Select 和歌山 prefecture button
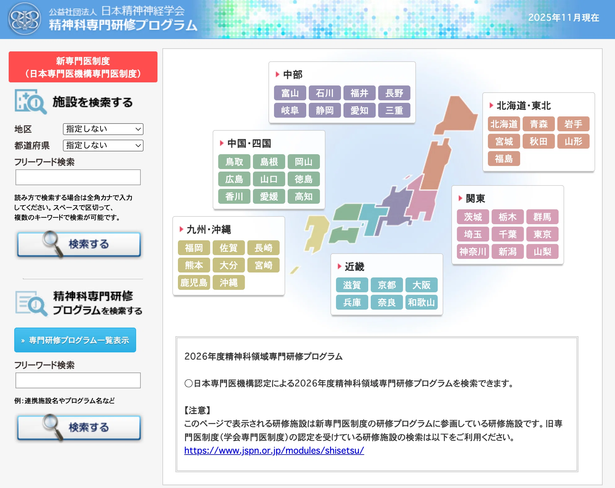 [422, 302]
